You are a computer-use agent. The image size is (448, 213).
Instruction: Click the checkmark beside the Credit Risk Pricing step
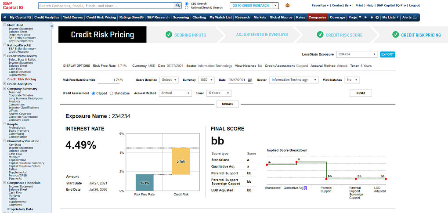(x=395, y=35)
